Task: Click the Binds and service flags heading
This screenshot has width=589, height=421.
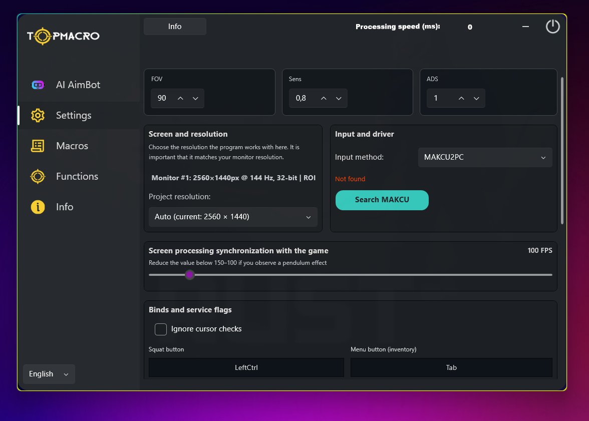Action: [190, 310]
